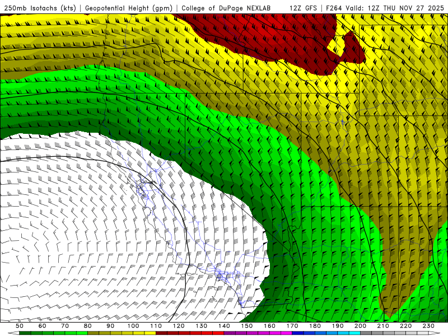Viewport: 448px width, 336px height.
Task: Click the '110' legend value
Action: pos(156,326)
